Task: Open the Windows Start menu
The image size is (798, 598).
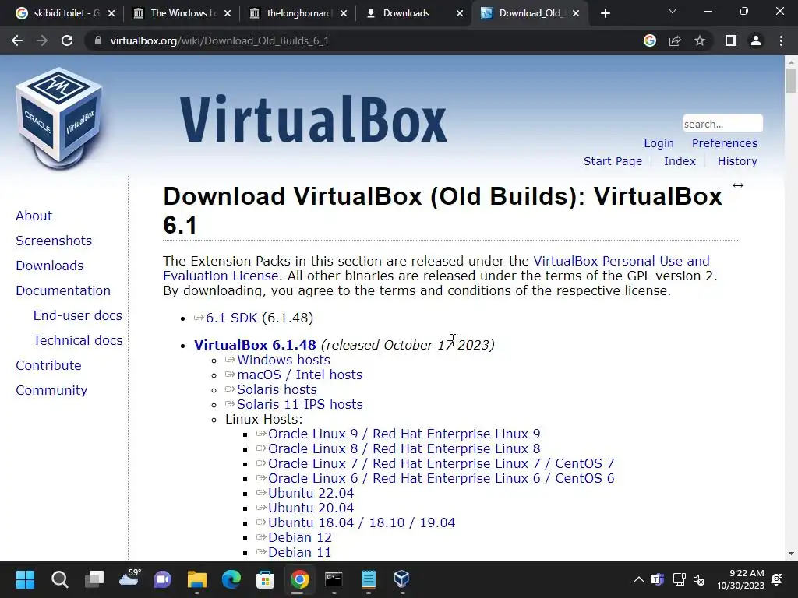Action: (x=25, y=579)
